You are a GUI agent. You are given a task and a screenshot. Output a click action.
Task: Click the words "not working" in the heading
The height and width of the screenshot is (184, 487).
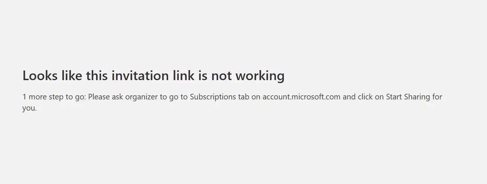tap(248, 76)
